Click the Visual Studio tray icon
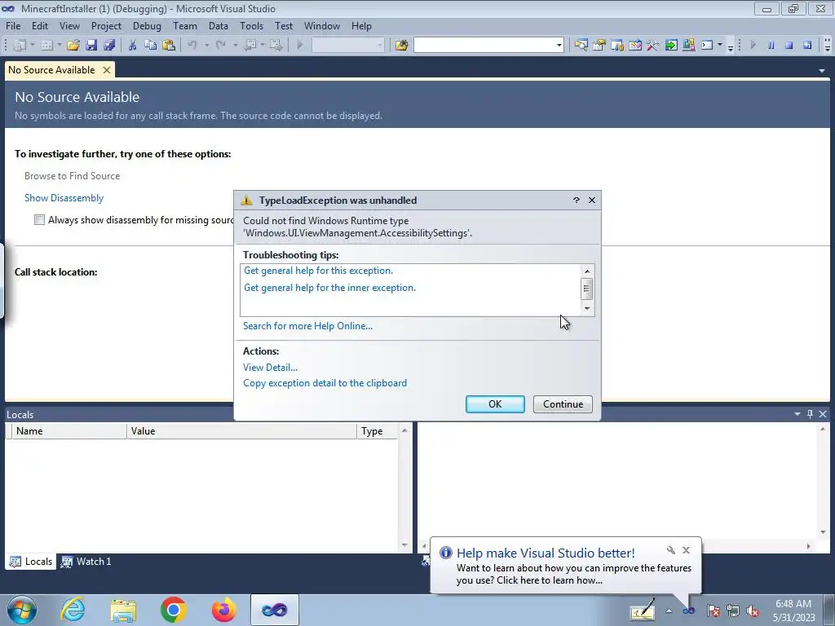Image resolution: width=835 pixels, height=626 pixels. coord(688,611)
